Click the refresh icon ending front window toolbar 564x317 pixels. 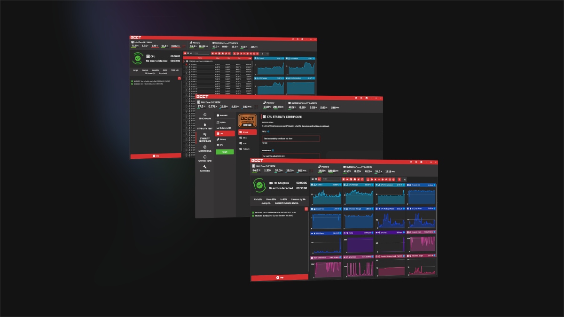click(x=405, y=179)
